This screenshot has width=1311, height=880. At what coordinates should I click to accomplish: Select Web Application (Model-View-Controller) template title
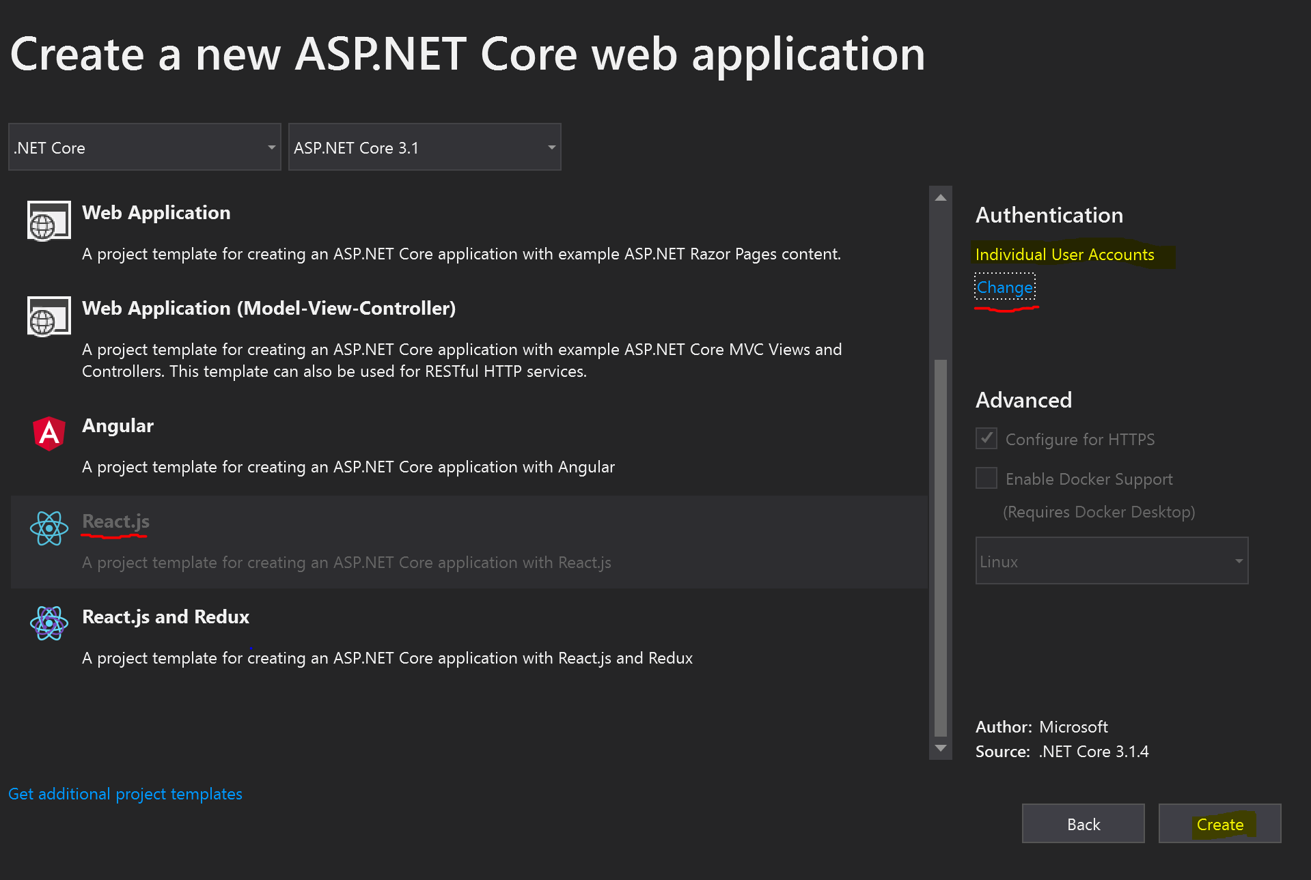[268, 309]
